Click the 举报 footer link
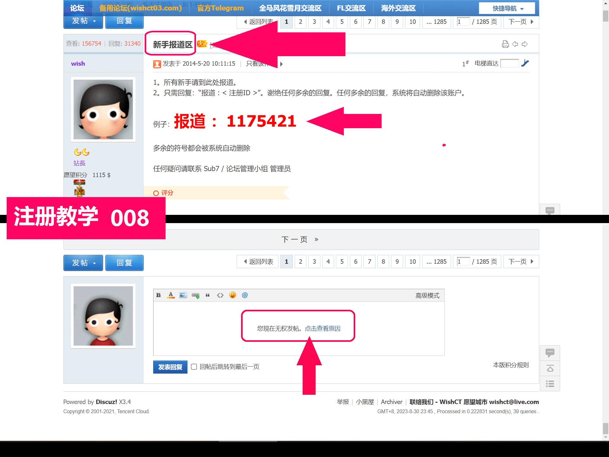The image size is (609, 457). tap(343, 402)
